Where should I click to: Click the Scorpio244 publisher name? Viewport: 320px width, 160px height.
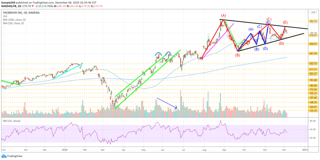(9, 3)
